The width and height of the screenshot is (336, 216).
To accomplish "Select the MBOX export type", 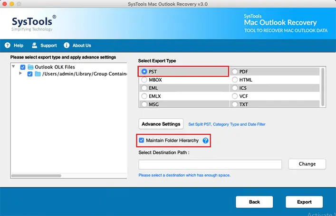I will (x=144, y=80).
